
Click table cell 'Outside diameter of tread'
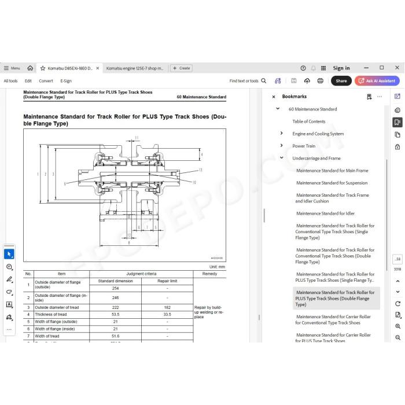(x=61, y=307)
